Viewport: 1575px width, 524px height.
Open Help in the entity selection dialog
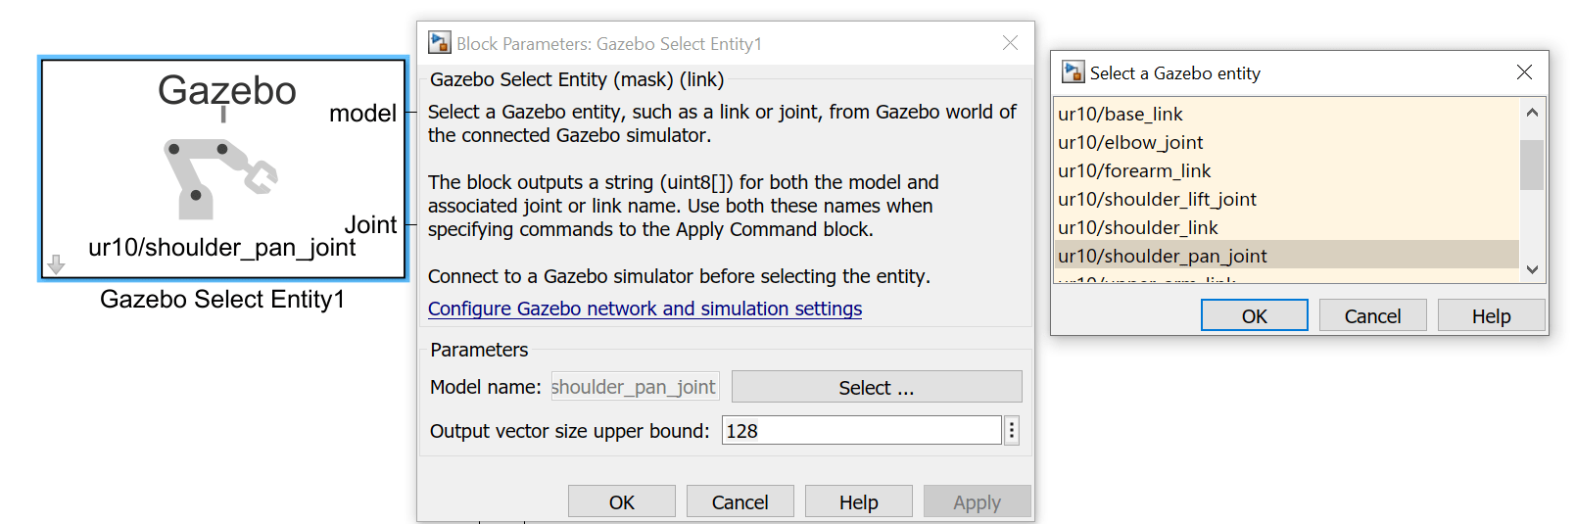1491,316
